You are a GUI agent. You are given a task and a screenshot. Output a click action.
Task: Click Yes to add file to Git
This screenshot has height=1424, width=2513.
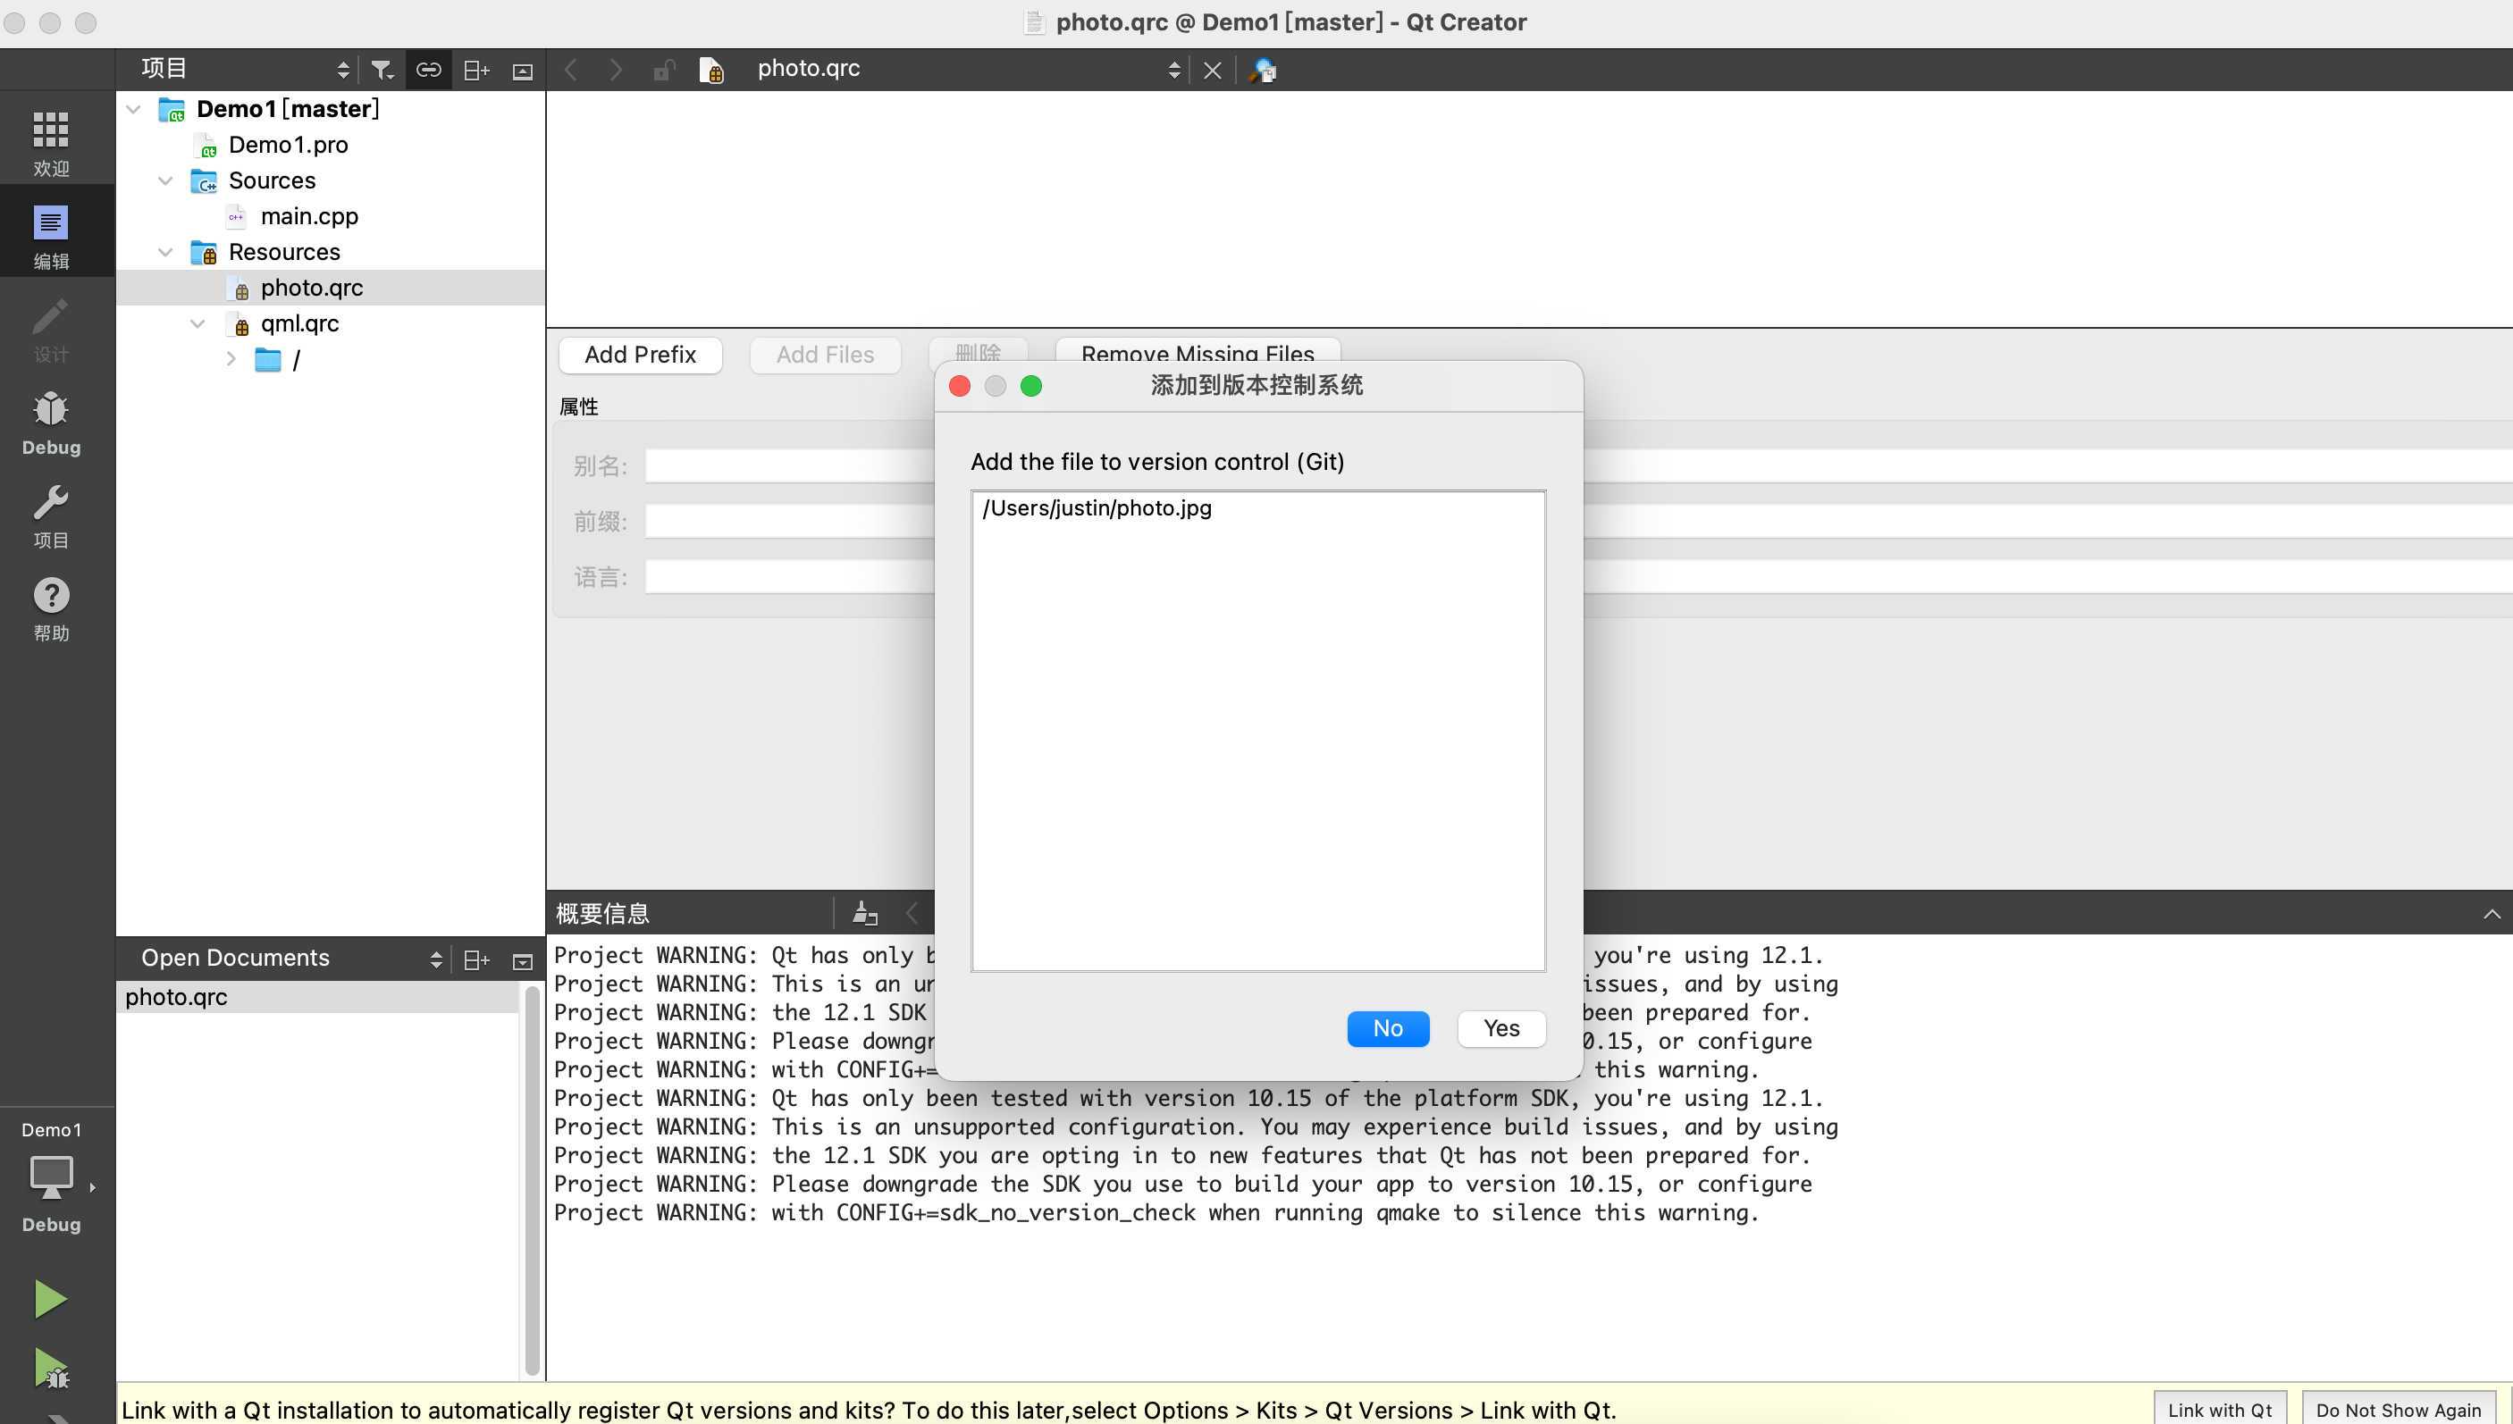[1501, 1028]
